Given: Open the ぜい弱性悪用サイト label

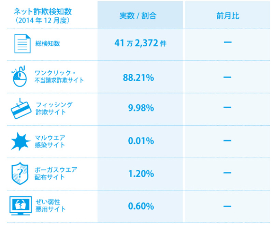Looking at the screenshot, I should point(50,206).
